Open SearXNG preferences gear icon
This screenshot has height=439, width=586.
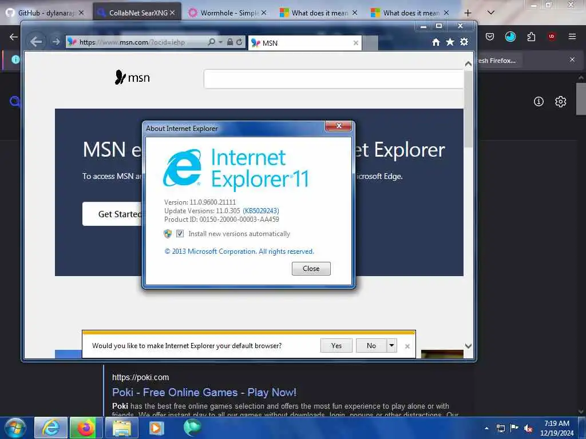(560, 102)
